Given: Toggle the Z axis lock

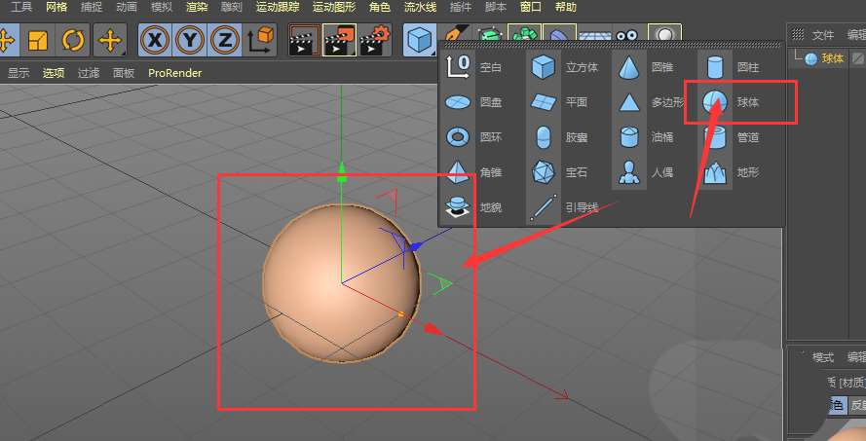Looking at the screenshot, I should 224,40.
